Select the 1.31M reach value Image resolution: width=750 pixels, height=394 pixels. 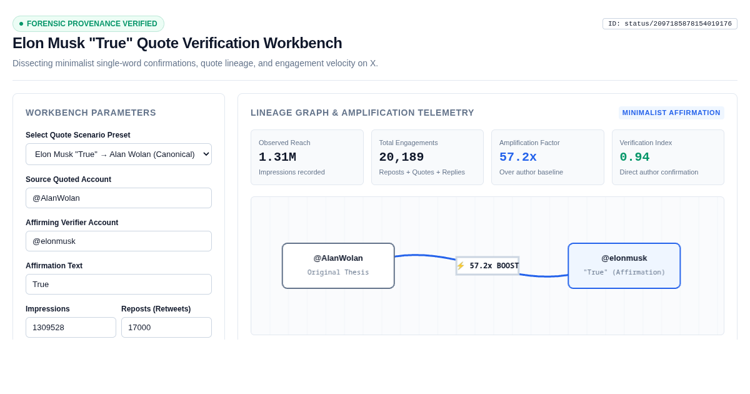(x=277, y=157)
